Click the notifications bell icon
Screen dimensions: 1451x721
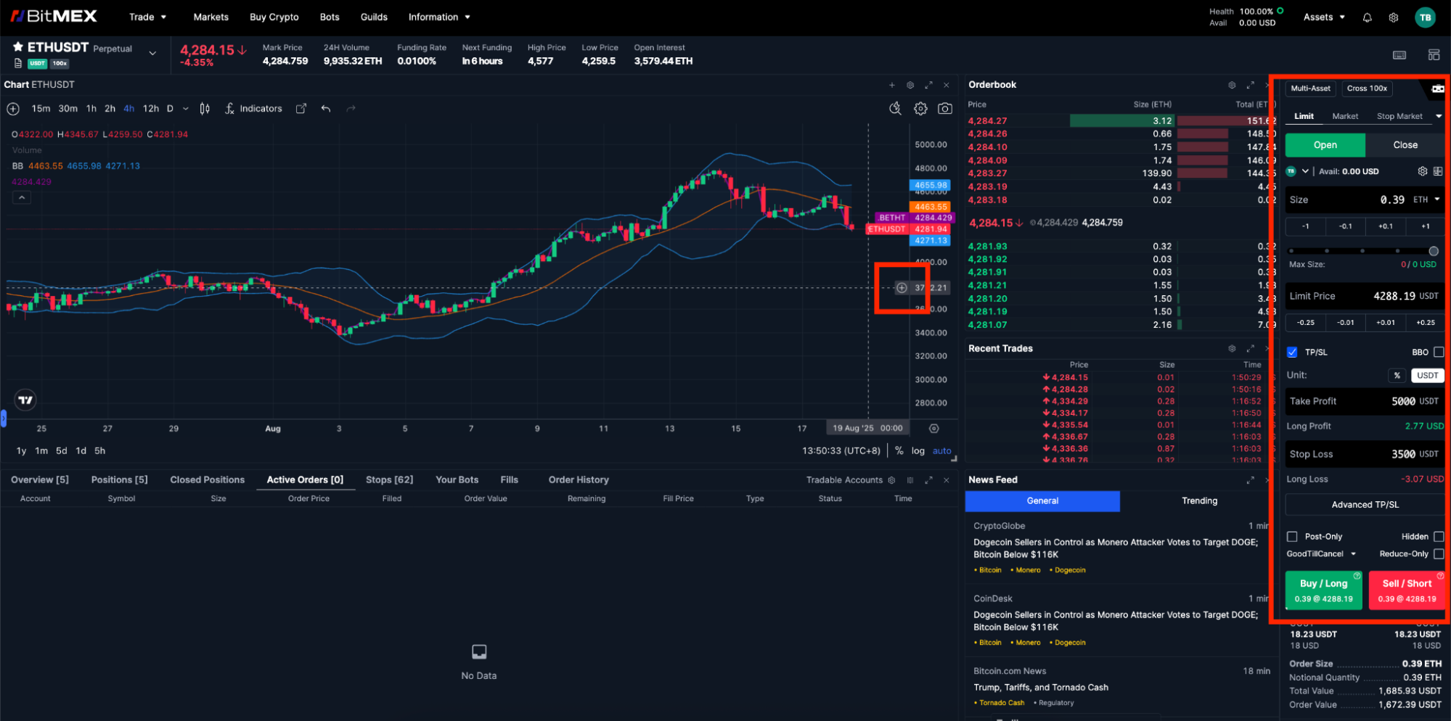pyautogui.click(x=1367, y=17)
